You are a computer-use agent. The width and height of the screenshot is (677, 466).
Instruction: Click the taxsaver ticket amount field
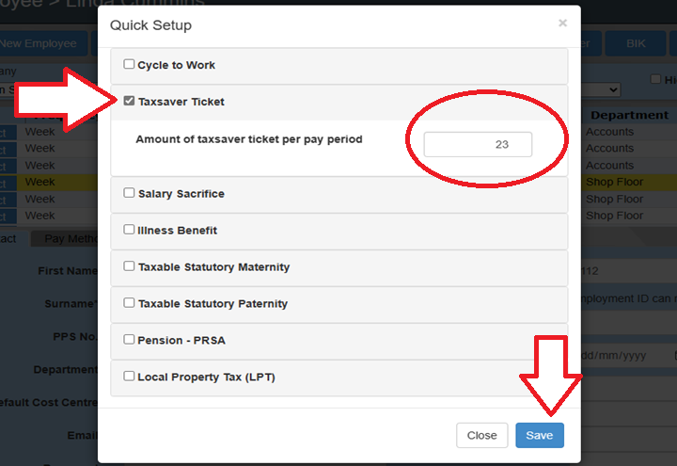pyautogui.click(x=478, y=145)
